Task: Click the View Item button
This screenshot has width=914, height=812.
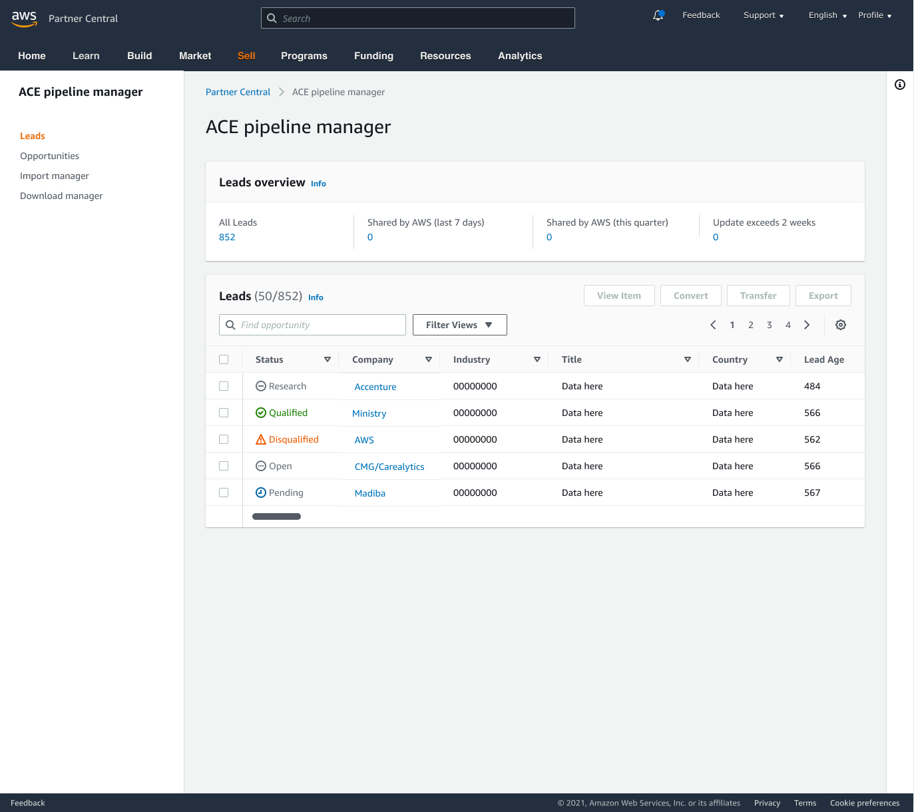Action: point(619,296)
